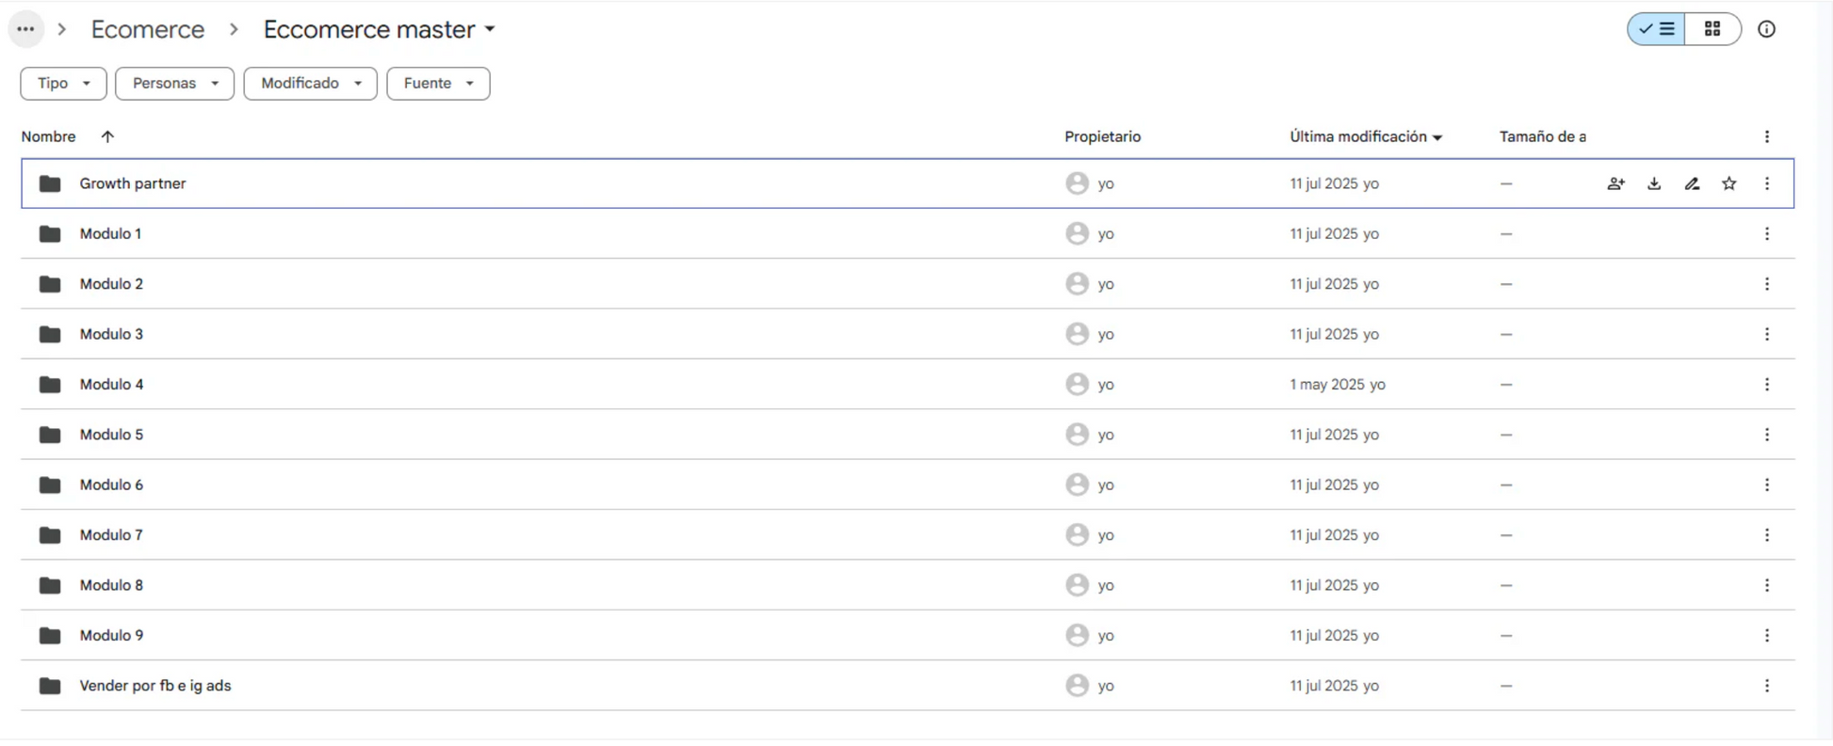This screenshot has width=1833, height=746.
Task: Click the Modulo 1 folder icon
Action: (50, 233)
